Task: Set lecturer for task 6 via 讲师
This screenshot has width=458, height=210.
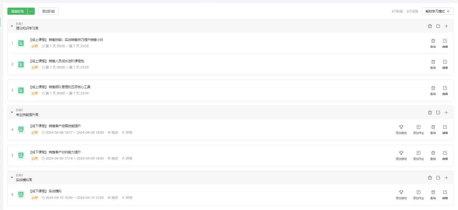Action: pos(127,198)
